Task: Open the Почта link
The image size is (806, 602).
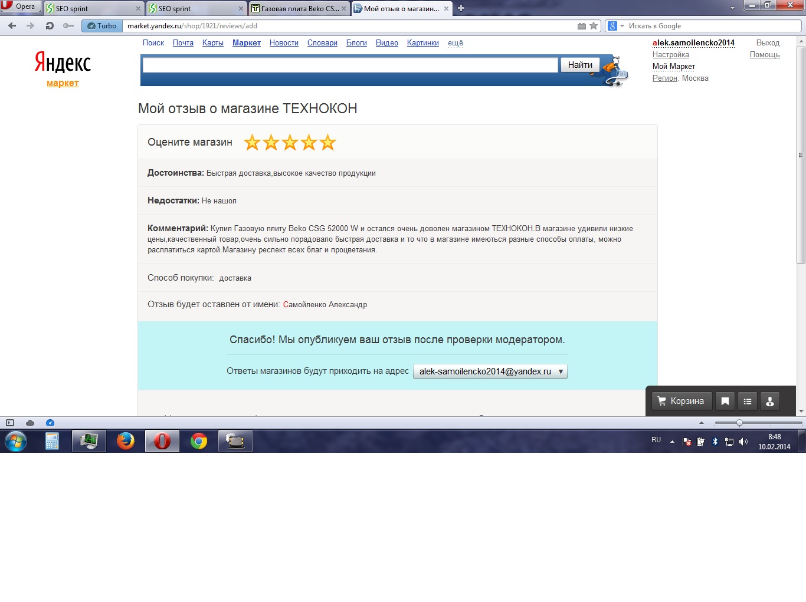Action: [x=183, y=43]
